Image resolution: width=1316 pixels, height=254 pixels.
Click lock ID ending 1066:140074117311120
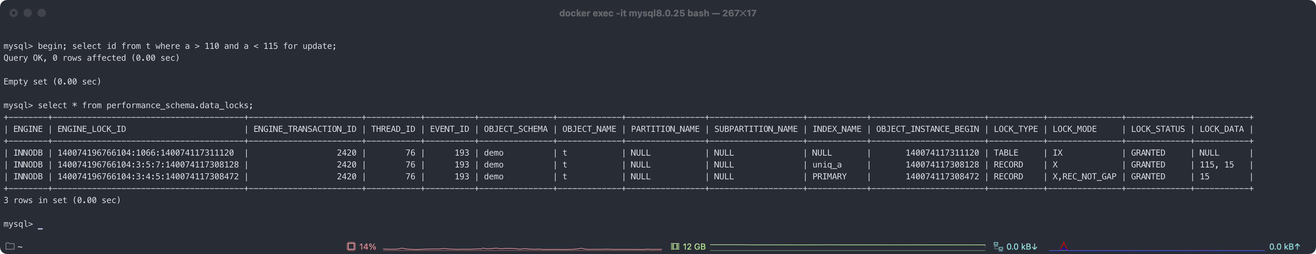(x=146, y=153)
